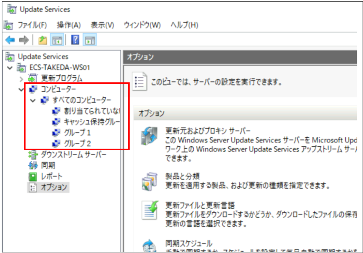
Task: Select グループ 1 in the tree
Action: click(x=77, y=133)
